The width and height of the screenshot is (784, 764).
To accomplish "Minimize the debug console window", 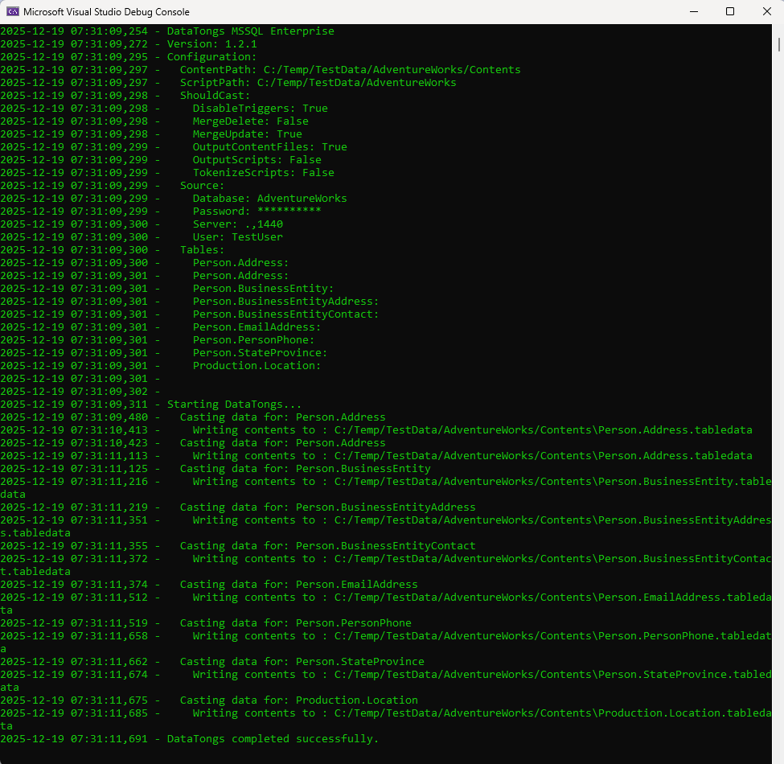I will (x=693, y=11).
